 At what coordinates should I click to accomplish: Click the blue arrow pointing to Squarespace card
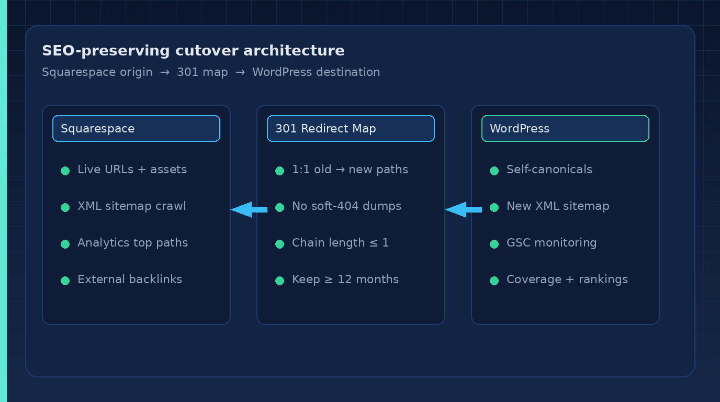pyautogui.click(x=249, y=209)
